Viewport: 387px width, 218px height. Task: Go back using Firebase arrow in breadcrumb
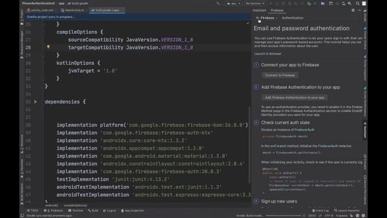pyautogui.click(x=258, y=18)
